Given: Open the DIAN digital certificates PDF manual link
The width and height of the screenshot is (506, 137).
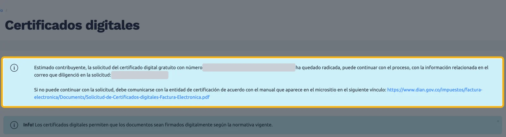Looking at the screenshot, I should point(258,93).
